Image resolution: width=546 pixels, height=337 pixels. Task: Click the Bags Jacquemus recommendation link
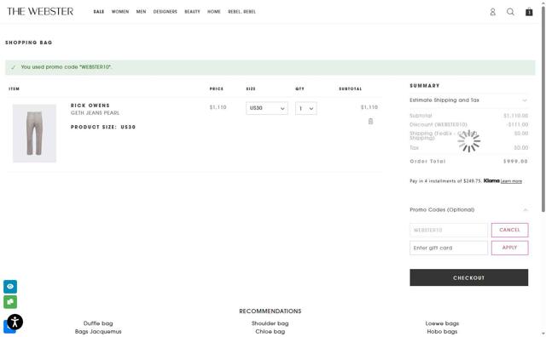98,331
